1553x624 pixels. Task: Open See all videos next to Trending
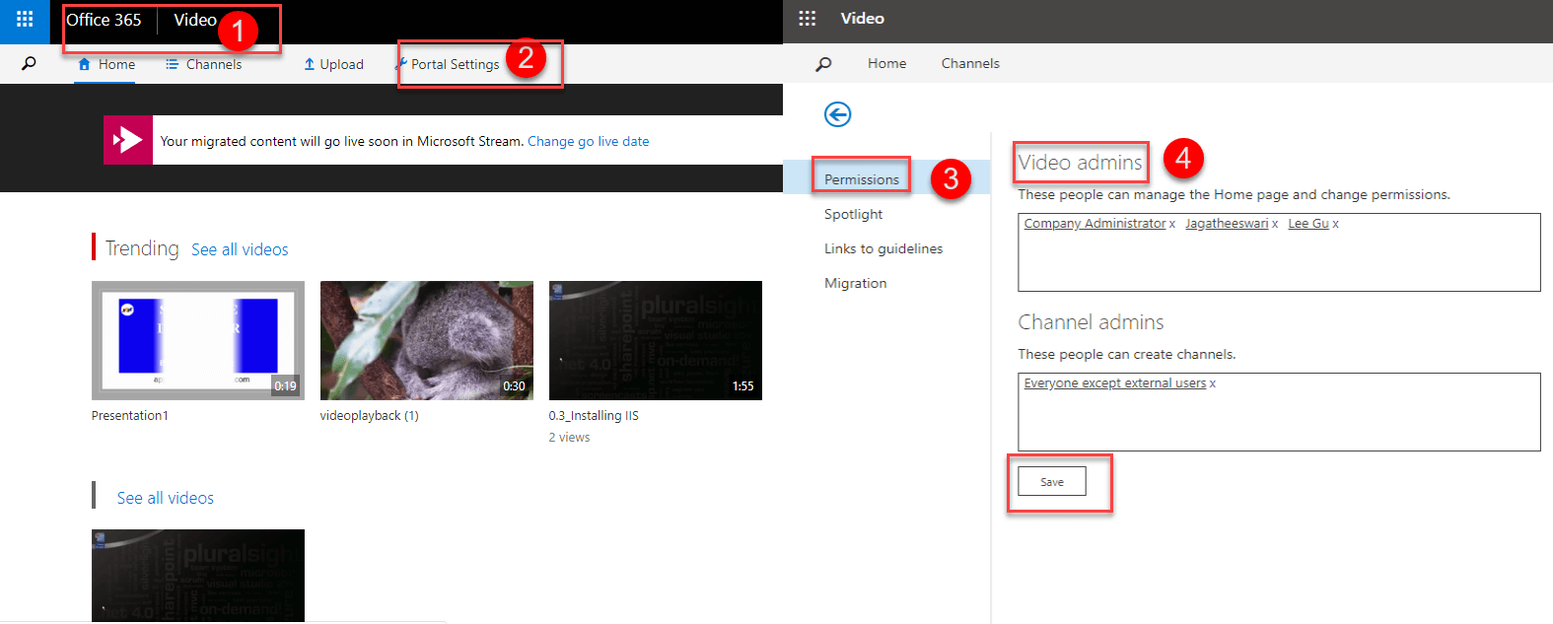(x=240, y=250)
